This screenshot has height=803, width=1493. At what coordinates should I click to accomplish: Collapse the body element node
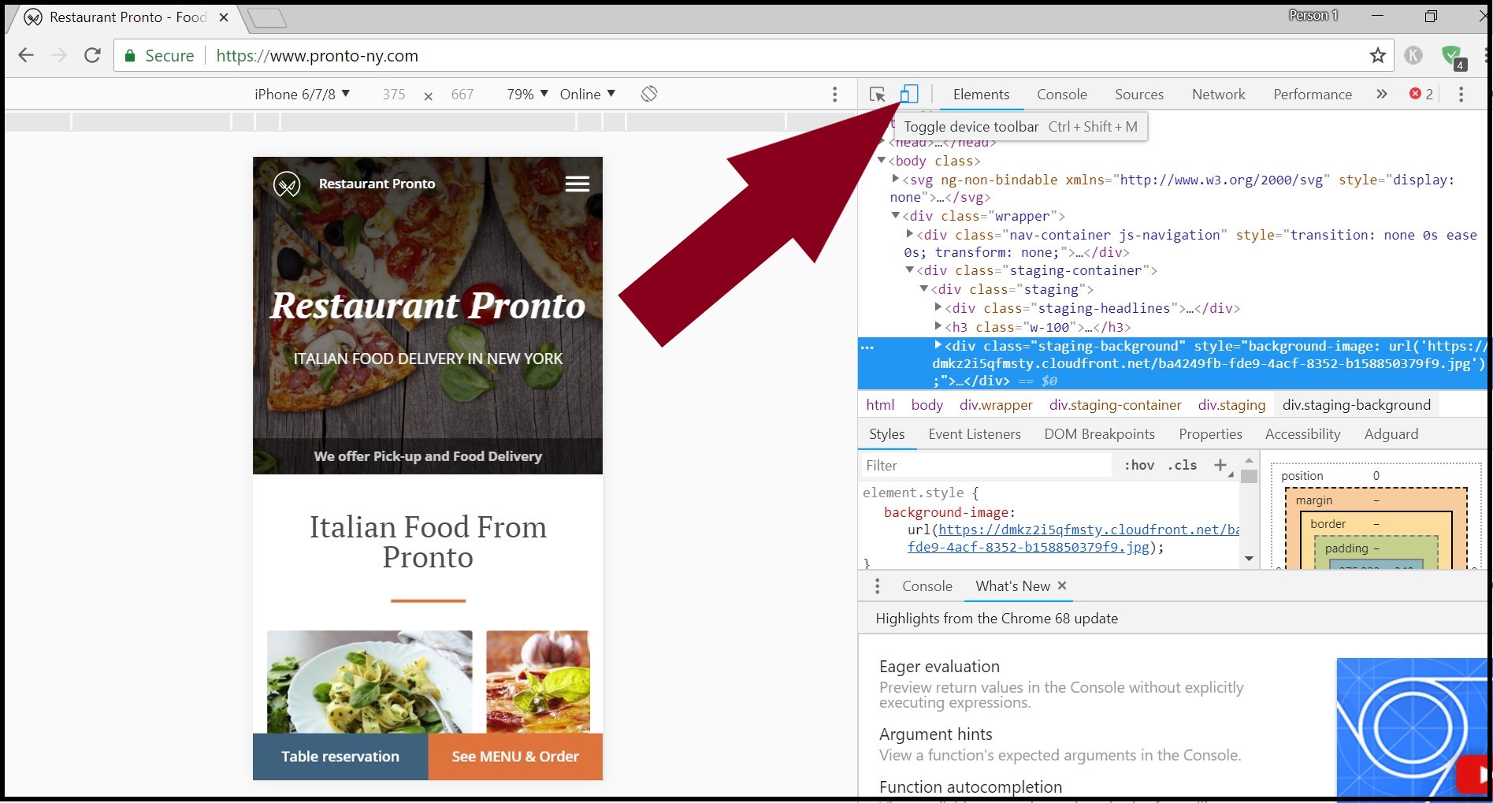(882, 160)
